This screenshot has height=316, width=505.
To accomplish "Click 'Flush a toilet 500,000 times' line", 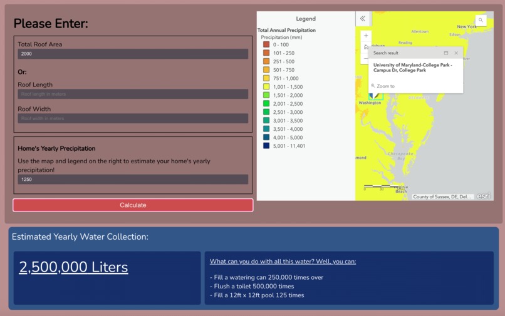I will point(252,286).
